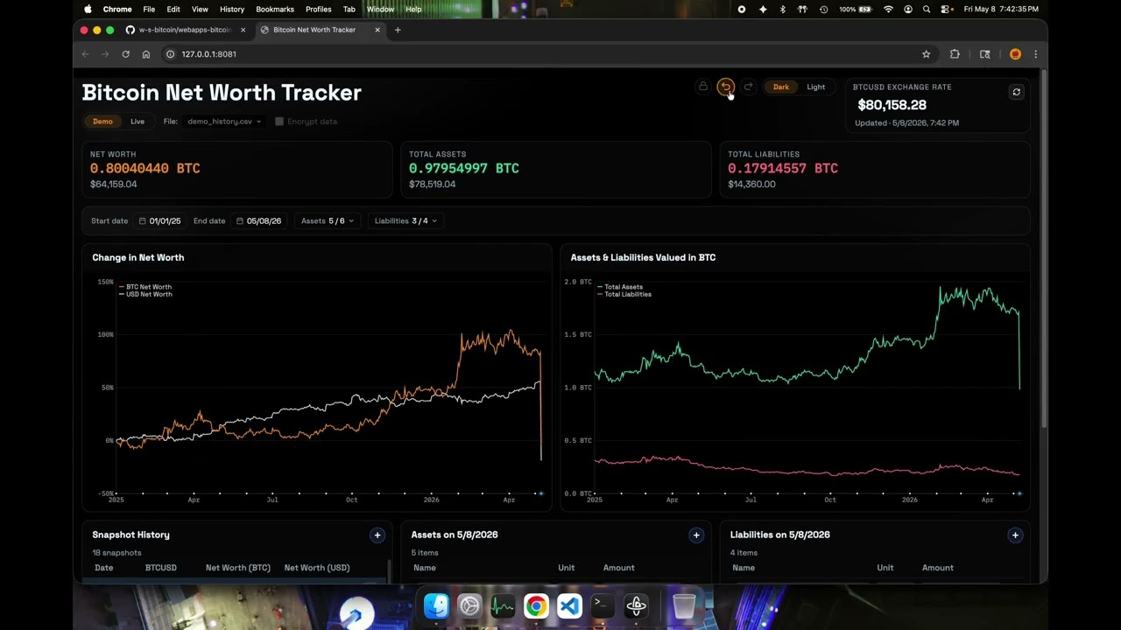Toggle the USD Net Worth legend entry
Image resolution: width=1121 pixels, height=630 pixels.
pyautogui.click(x=145, y=294)
